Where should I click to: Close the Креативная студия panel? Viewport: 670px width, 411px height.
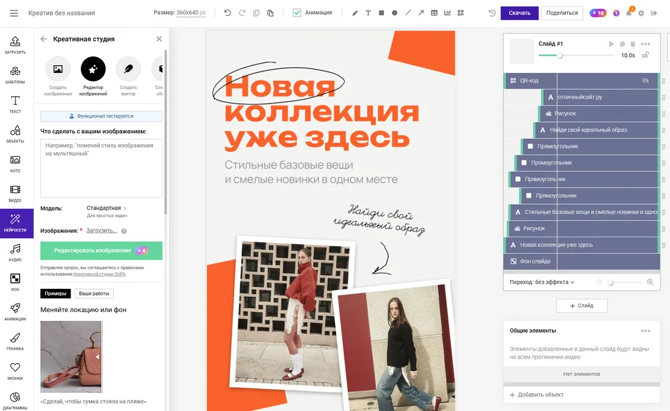159,39
